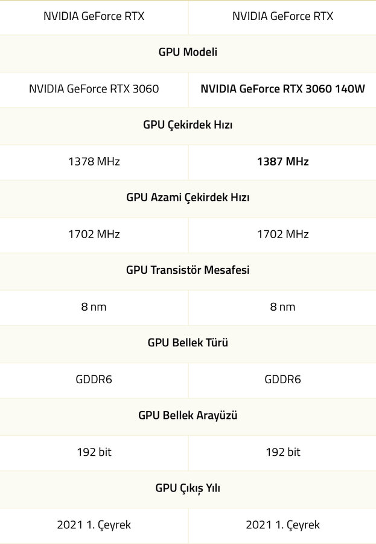Click the GPU Çekirdek Hızı header

[x=188, y=125]
